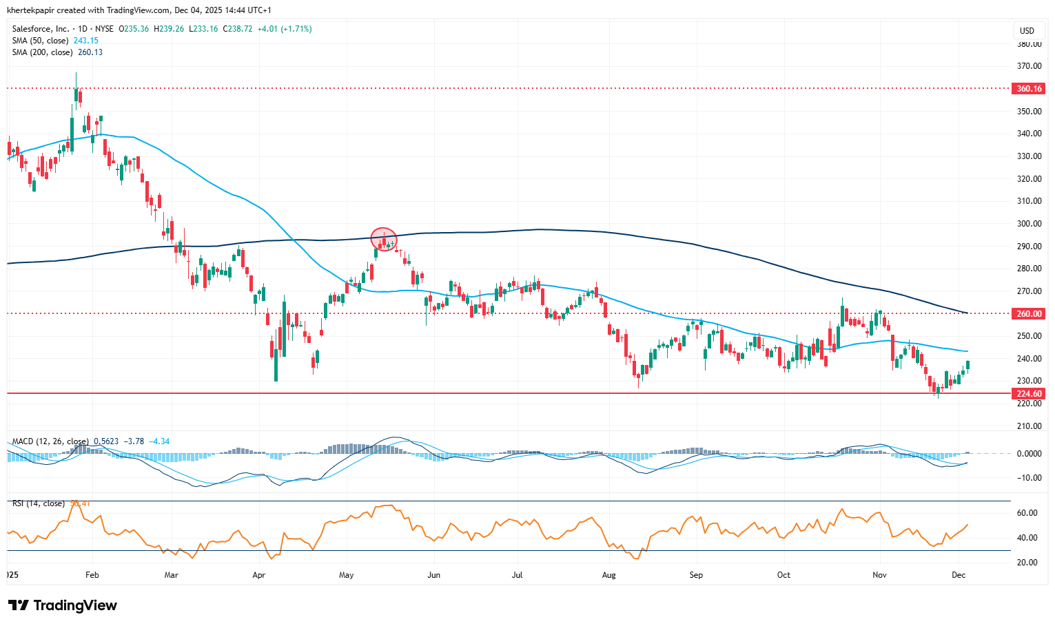This screenshot has width=1055, height=626.
Task: Click the Feb label on time axis
Action: [x=92, y=574]
